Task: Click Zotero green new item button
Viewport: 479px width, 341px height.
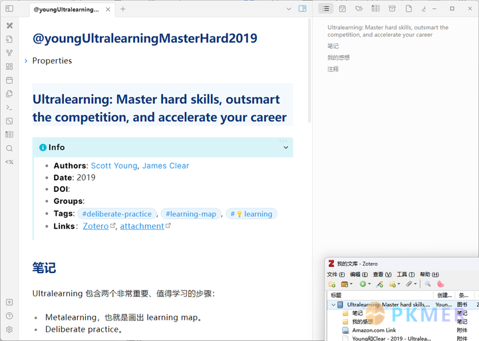Action: coord(363,284)
